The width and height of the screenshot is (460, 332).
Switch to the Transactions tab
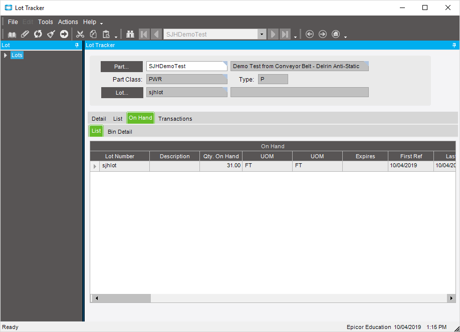[175, 119]
